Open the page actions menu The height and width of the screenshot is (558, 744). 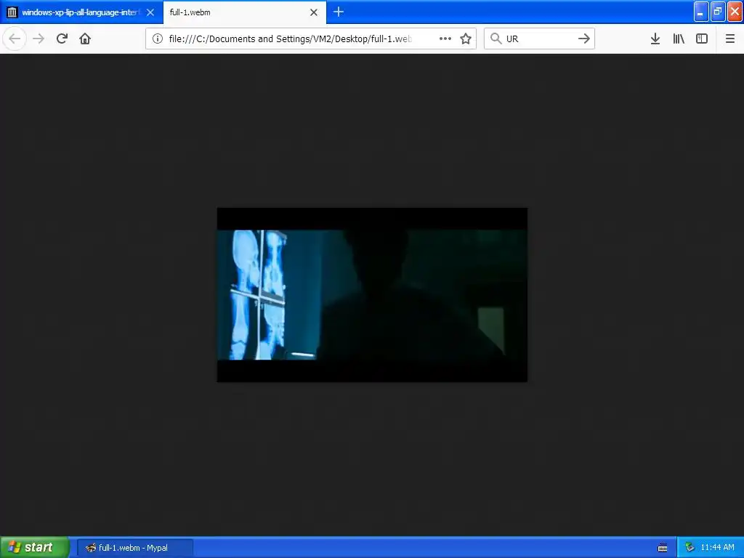pyautogui.click(x=445, y=39)
